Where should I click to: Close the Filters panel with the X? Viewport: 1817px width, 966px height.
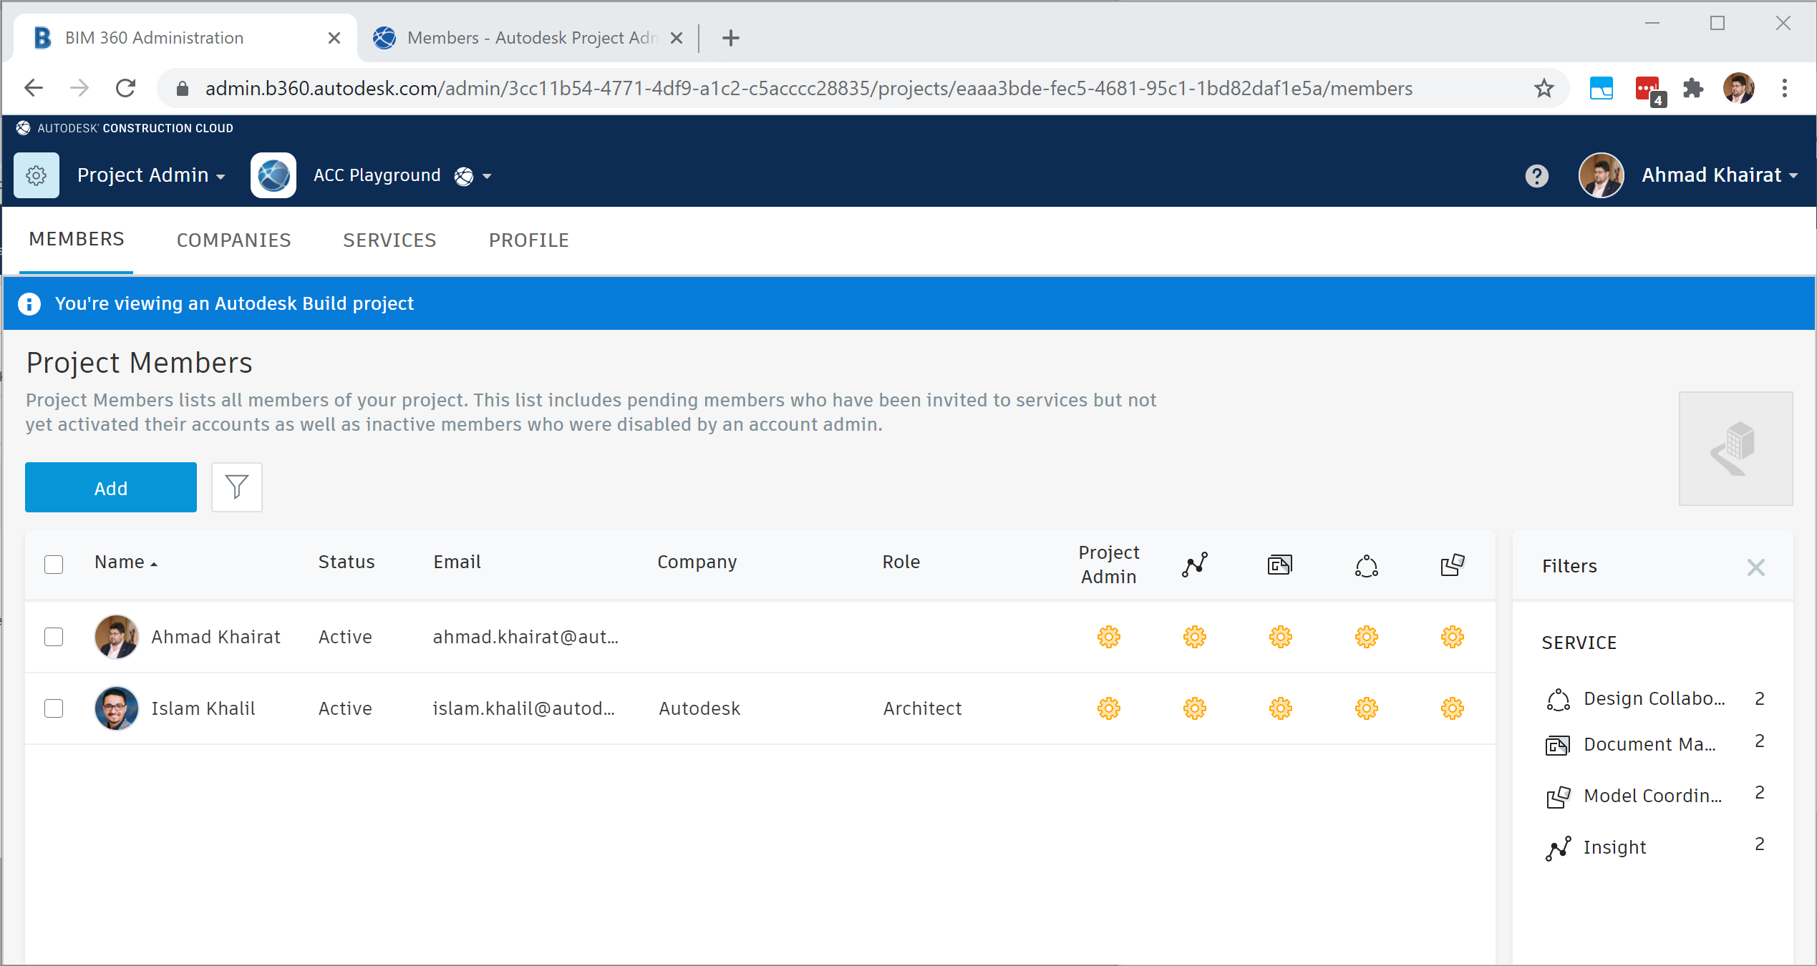pyautogui.click(x=1756, y=567)
